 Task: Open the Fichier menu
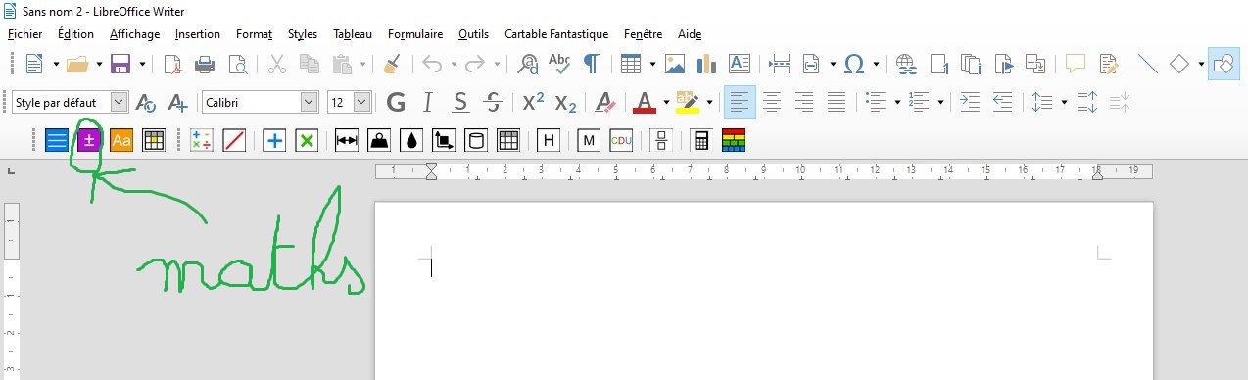tap(24, 34)
